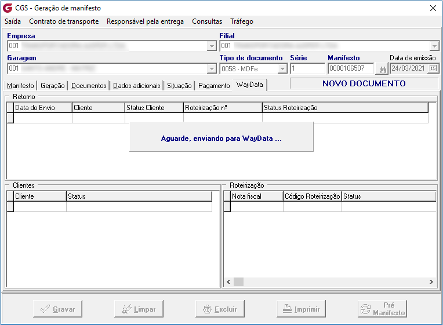Image resolution: width=443 pixels, height=325 pixels.
Task: Click the Status header in Clientes grid
Action: click(x=139, y=196)
